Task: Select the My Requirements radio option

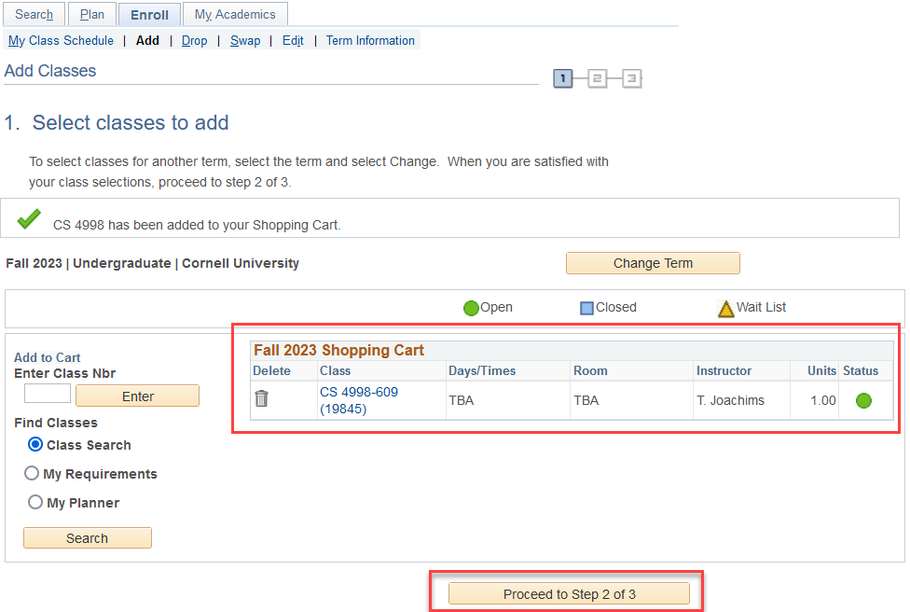Action: pos(33,474)
